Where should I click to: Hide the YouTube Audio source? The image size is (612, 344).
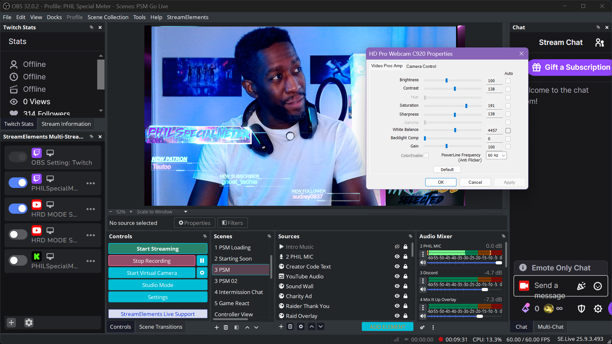tap(397, 276)
